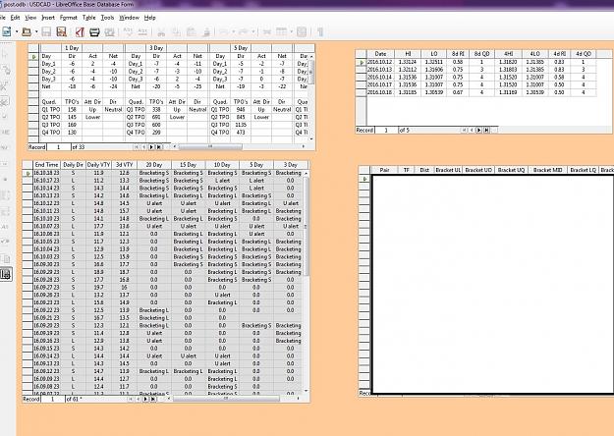Click the Select arrow tool in sidebar
This screenshot has width=614, height=436.
point(6,54)
